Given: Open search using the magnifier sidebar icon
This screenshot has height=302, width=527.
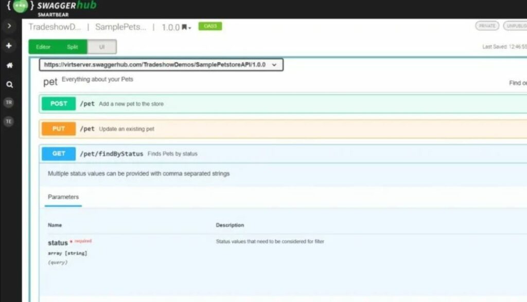Looking at the screenshot, I should (x=9, y=85).
